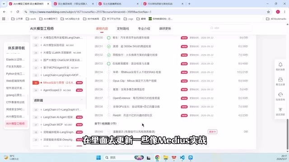289x162 pixels.
Task: Switch to the 课研更新 tab
Action: (165, 29)
